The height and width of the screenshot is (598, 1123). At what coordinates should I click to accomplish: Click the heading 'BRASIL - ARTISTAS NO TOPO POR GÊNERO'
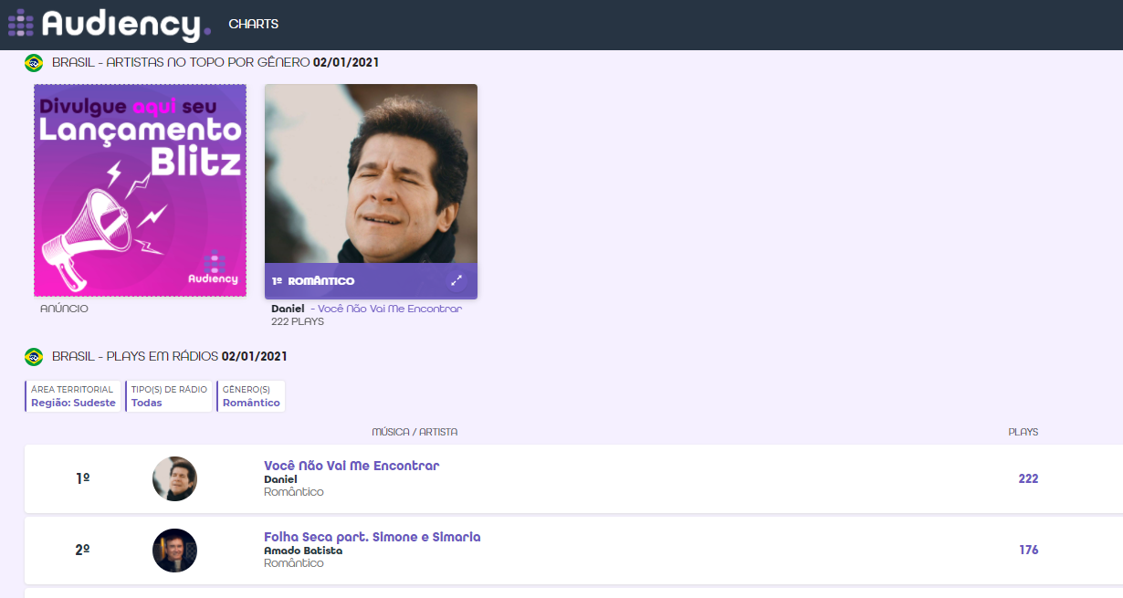pos(182,63)
